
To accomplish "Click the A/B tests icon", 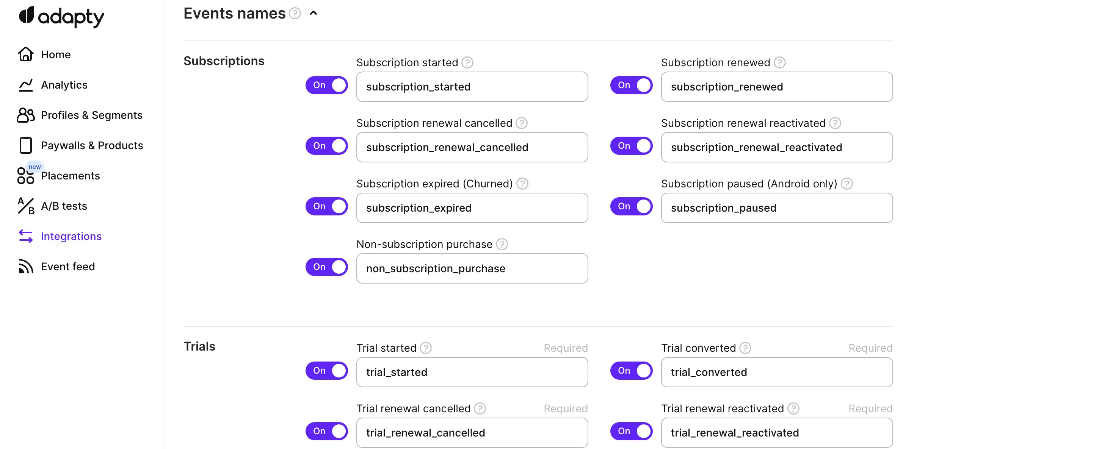I will [25, 206].
